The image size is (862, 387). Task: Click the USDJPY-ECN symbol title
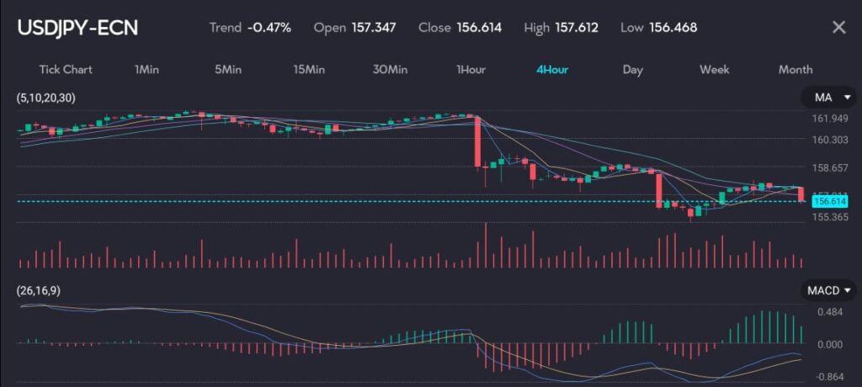[77, 28]
